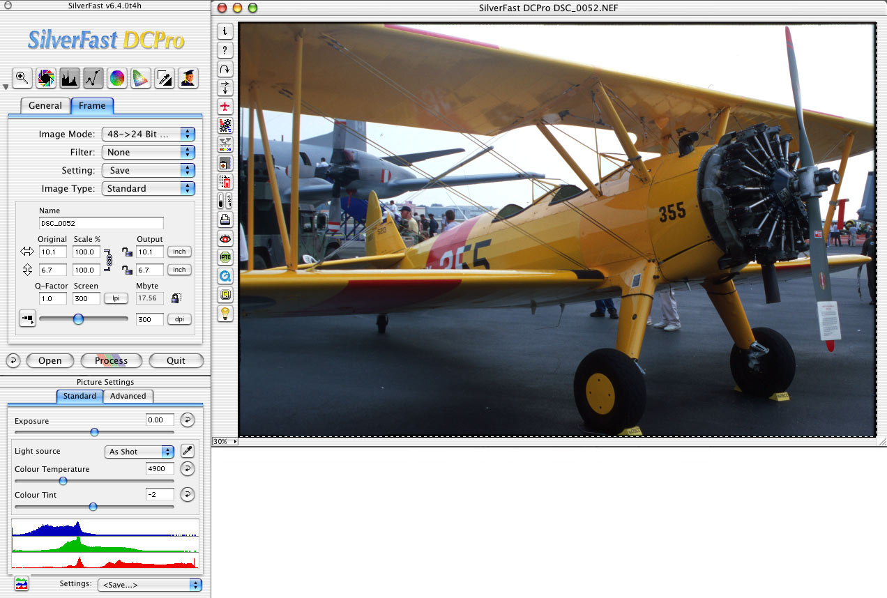Open the Image Mode dropdown
The image size is (887, 598).
(x=148, y=134)
